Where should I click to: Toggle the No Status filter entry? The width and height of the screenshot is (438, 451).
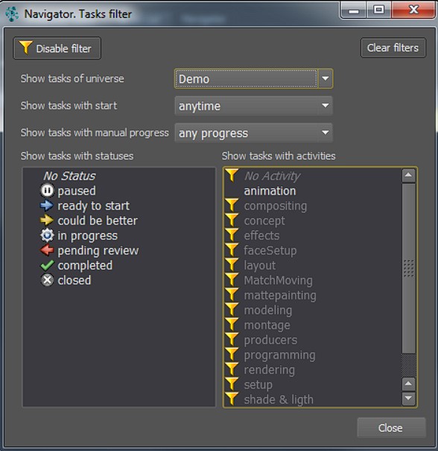pos(69,176)
